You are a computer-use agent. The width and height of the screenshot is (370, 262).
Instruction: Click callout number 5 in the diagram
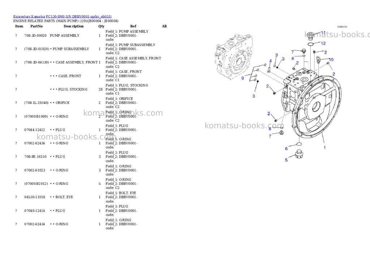coord(287,160)
